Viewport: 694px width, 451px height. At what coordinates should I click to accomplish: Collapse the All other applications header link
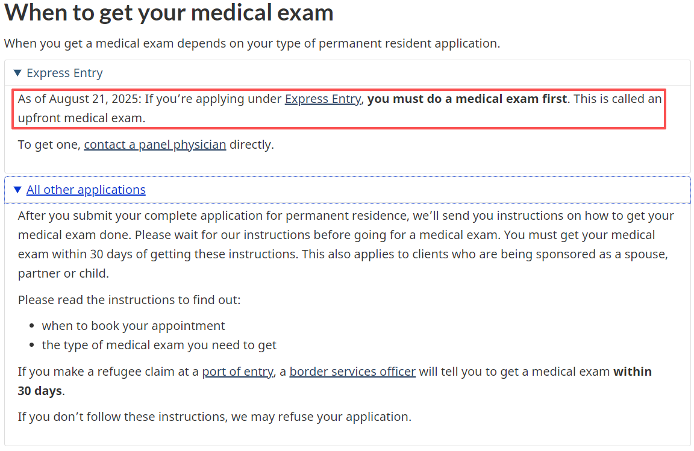(x=86, y=190)
